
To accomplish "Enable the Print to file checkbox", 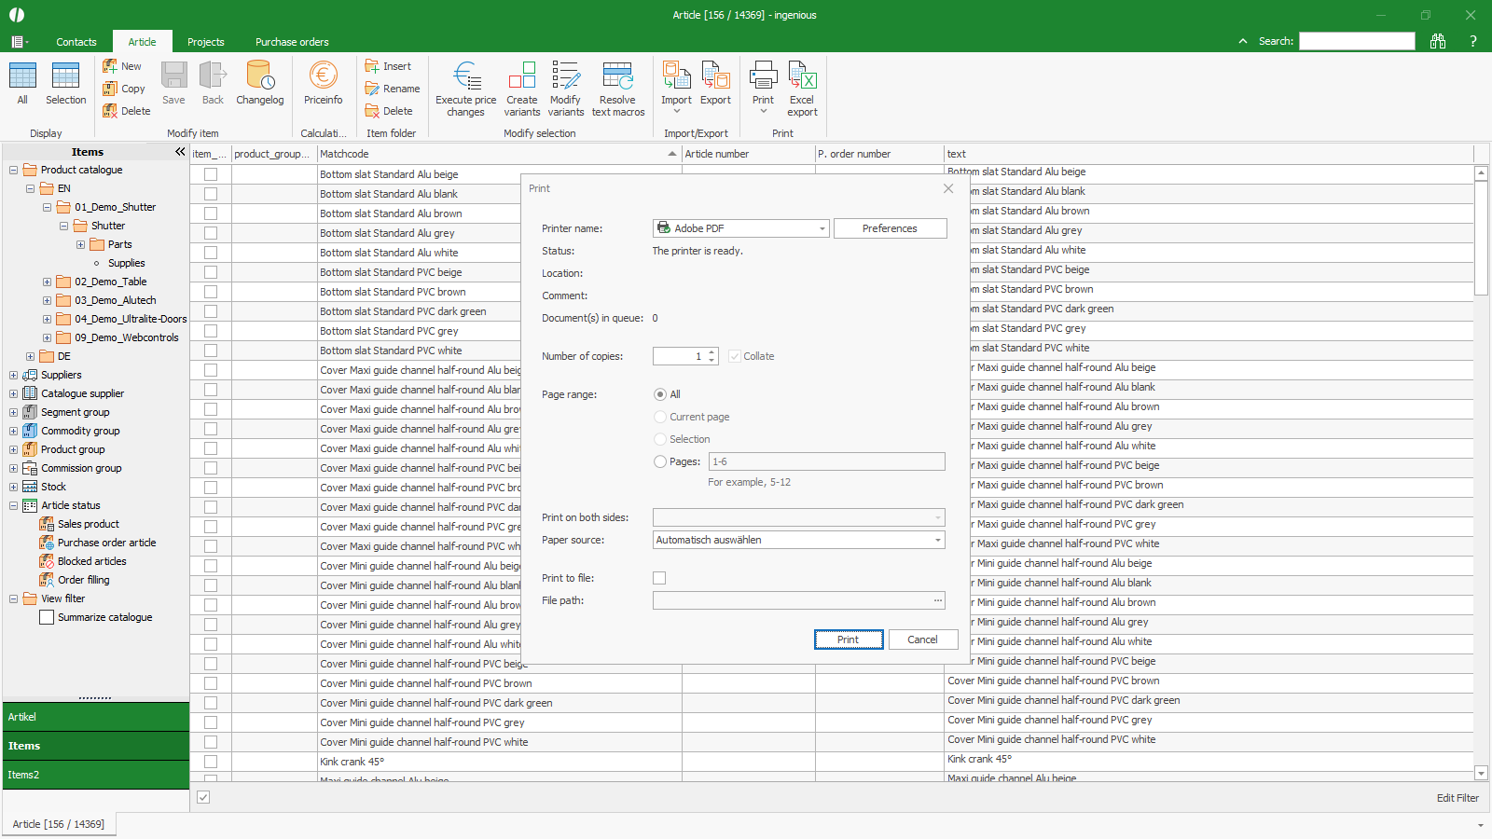I will 659,578.
